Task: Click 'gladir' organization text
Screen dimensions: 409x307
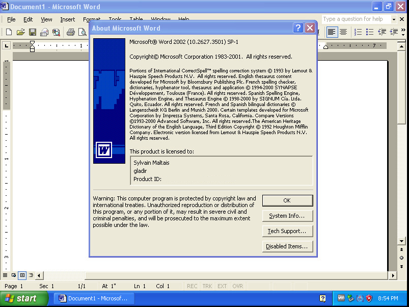Action: click(140, 171)
